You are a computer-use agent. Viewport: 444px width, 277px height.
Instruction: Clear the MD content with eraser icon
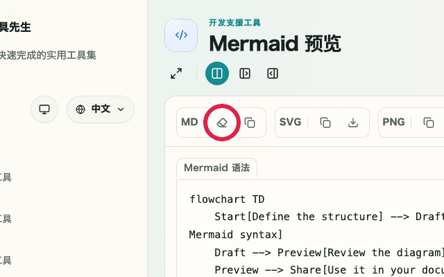[x=222, y=123]
